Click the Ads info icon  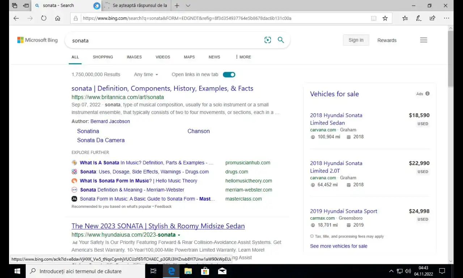click(x=428, y=93)
